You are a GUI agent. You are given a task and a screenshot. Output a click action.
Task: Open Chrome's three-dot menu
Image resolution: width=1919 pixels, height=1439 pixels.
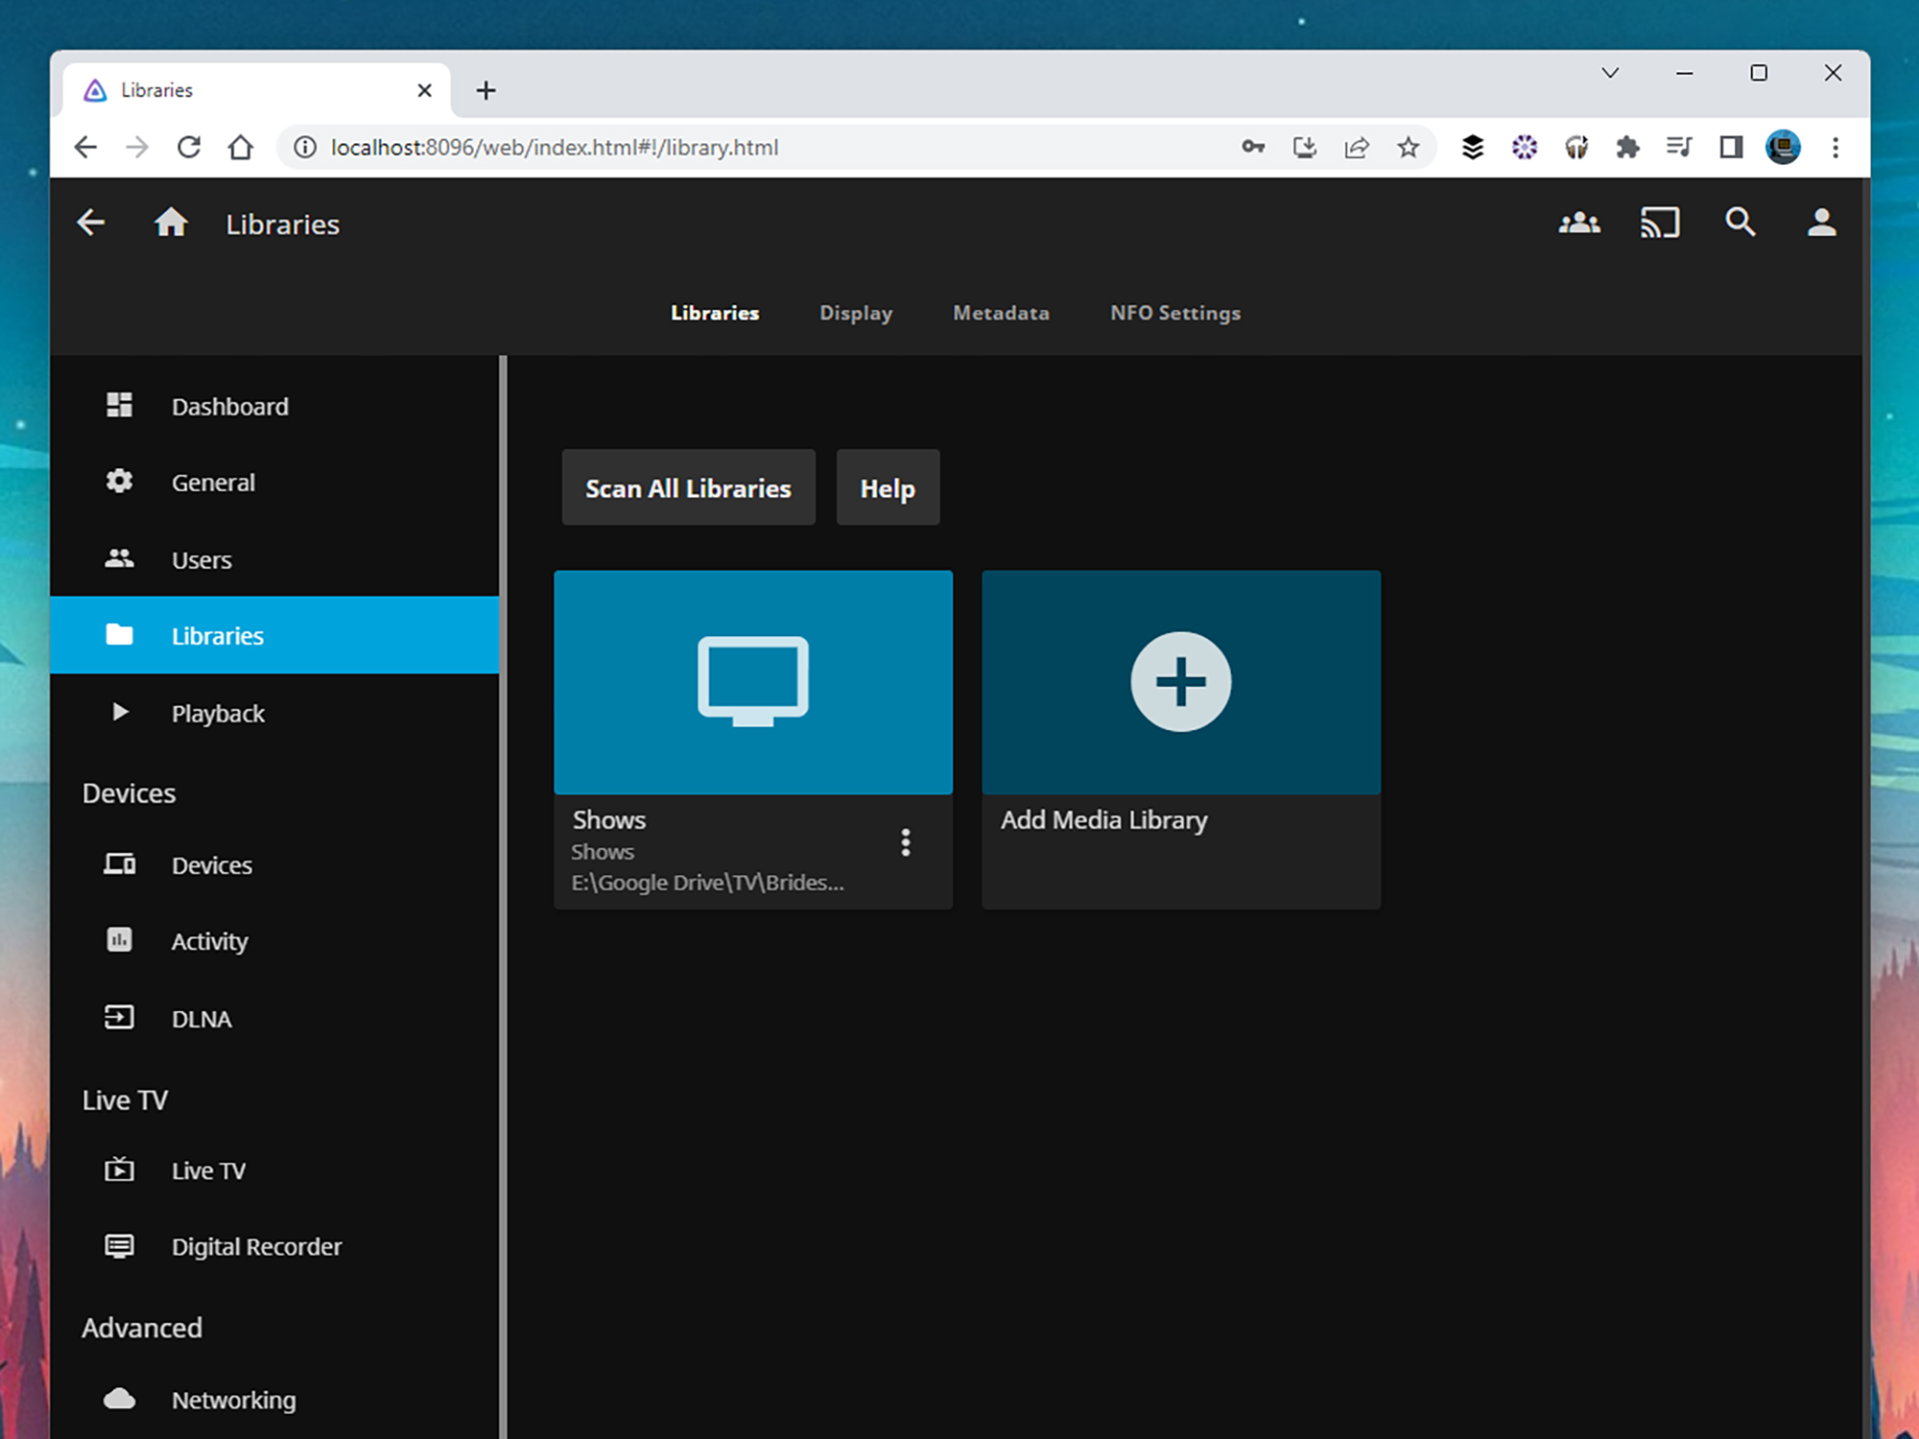[1836, 147]
